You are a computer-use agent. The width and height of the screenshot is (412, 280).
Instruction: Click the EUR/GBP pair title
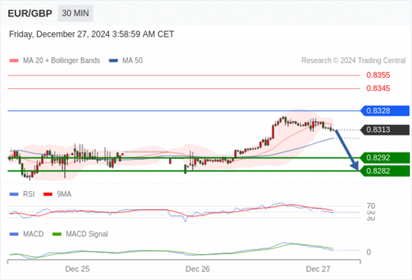pyautogui.click(x=30, y=13)
